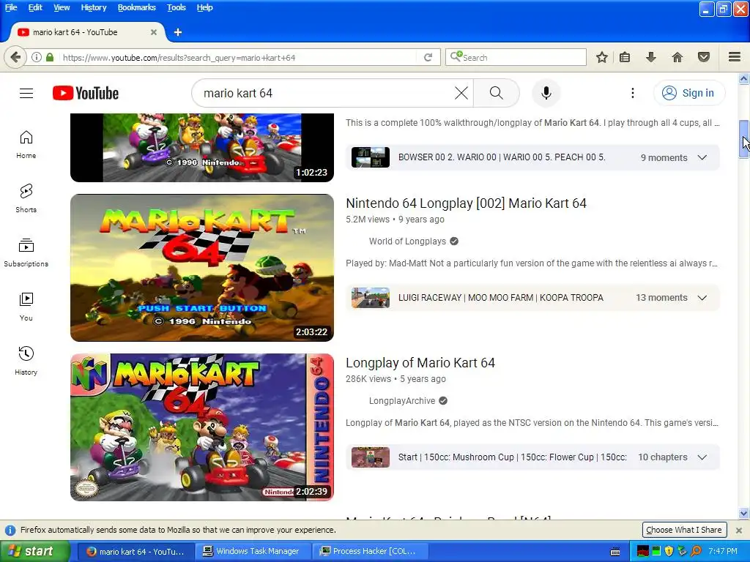Open Firefox hamburger menu

[735, 57]
